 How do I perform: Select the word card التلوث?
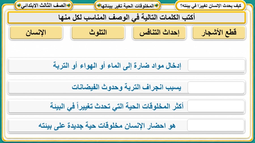pos(98,33)
